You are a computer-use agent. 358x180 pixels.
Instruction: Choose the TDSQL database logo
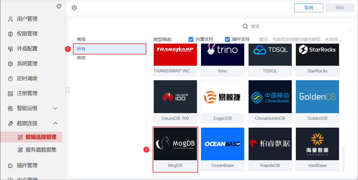click(270, 54)
